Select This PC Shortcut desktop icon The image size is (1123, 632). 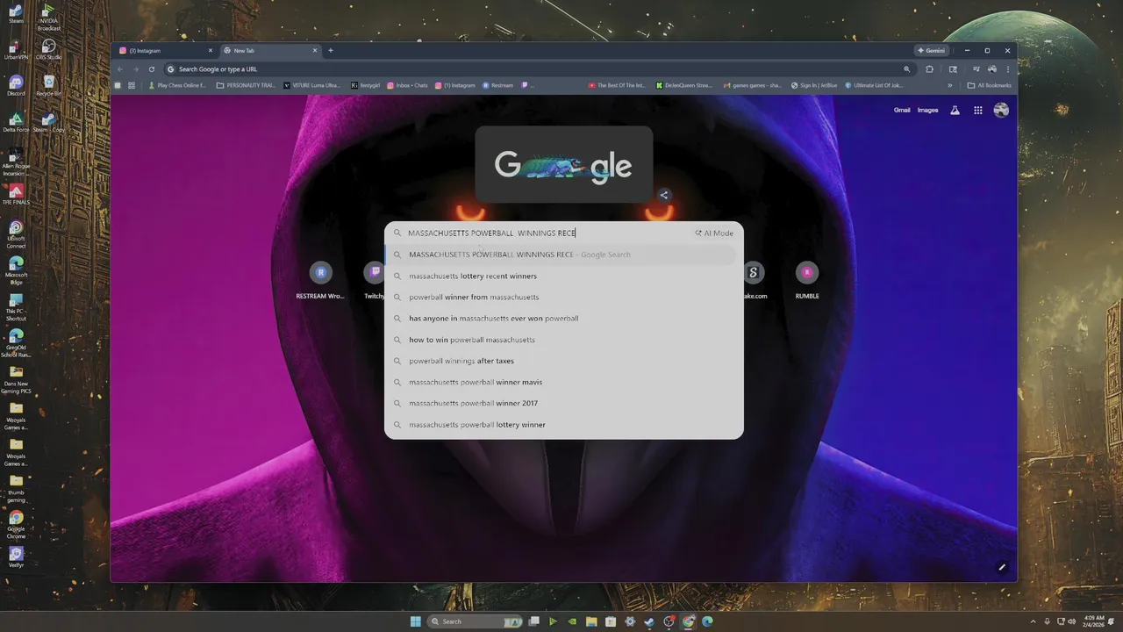[16, 307]
